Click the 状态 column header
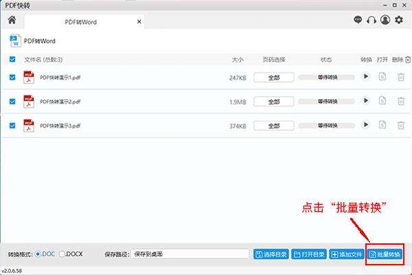This screenshot has width=412, height=275. click(x=326, y=60)
